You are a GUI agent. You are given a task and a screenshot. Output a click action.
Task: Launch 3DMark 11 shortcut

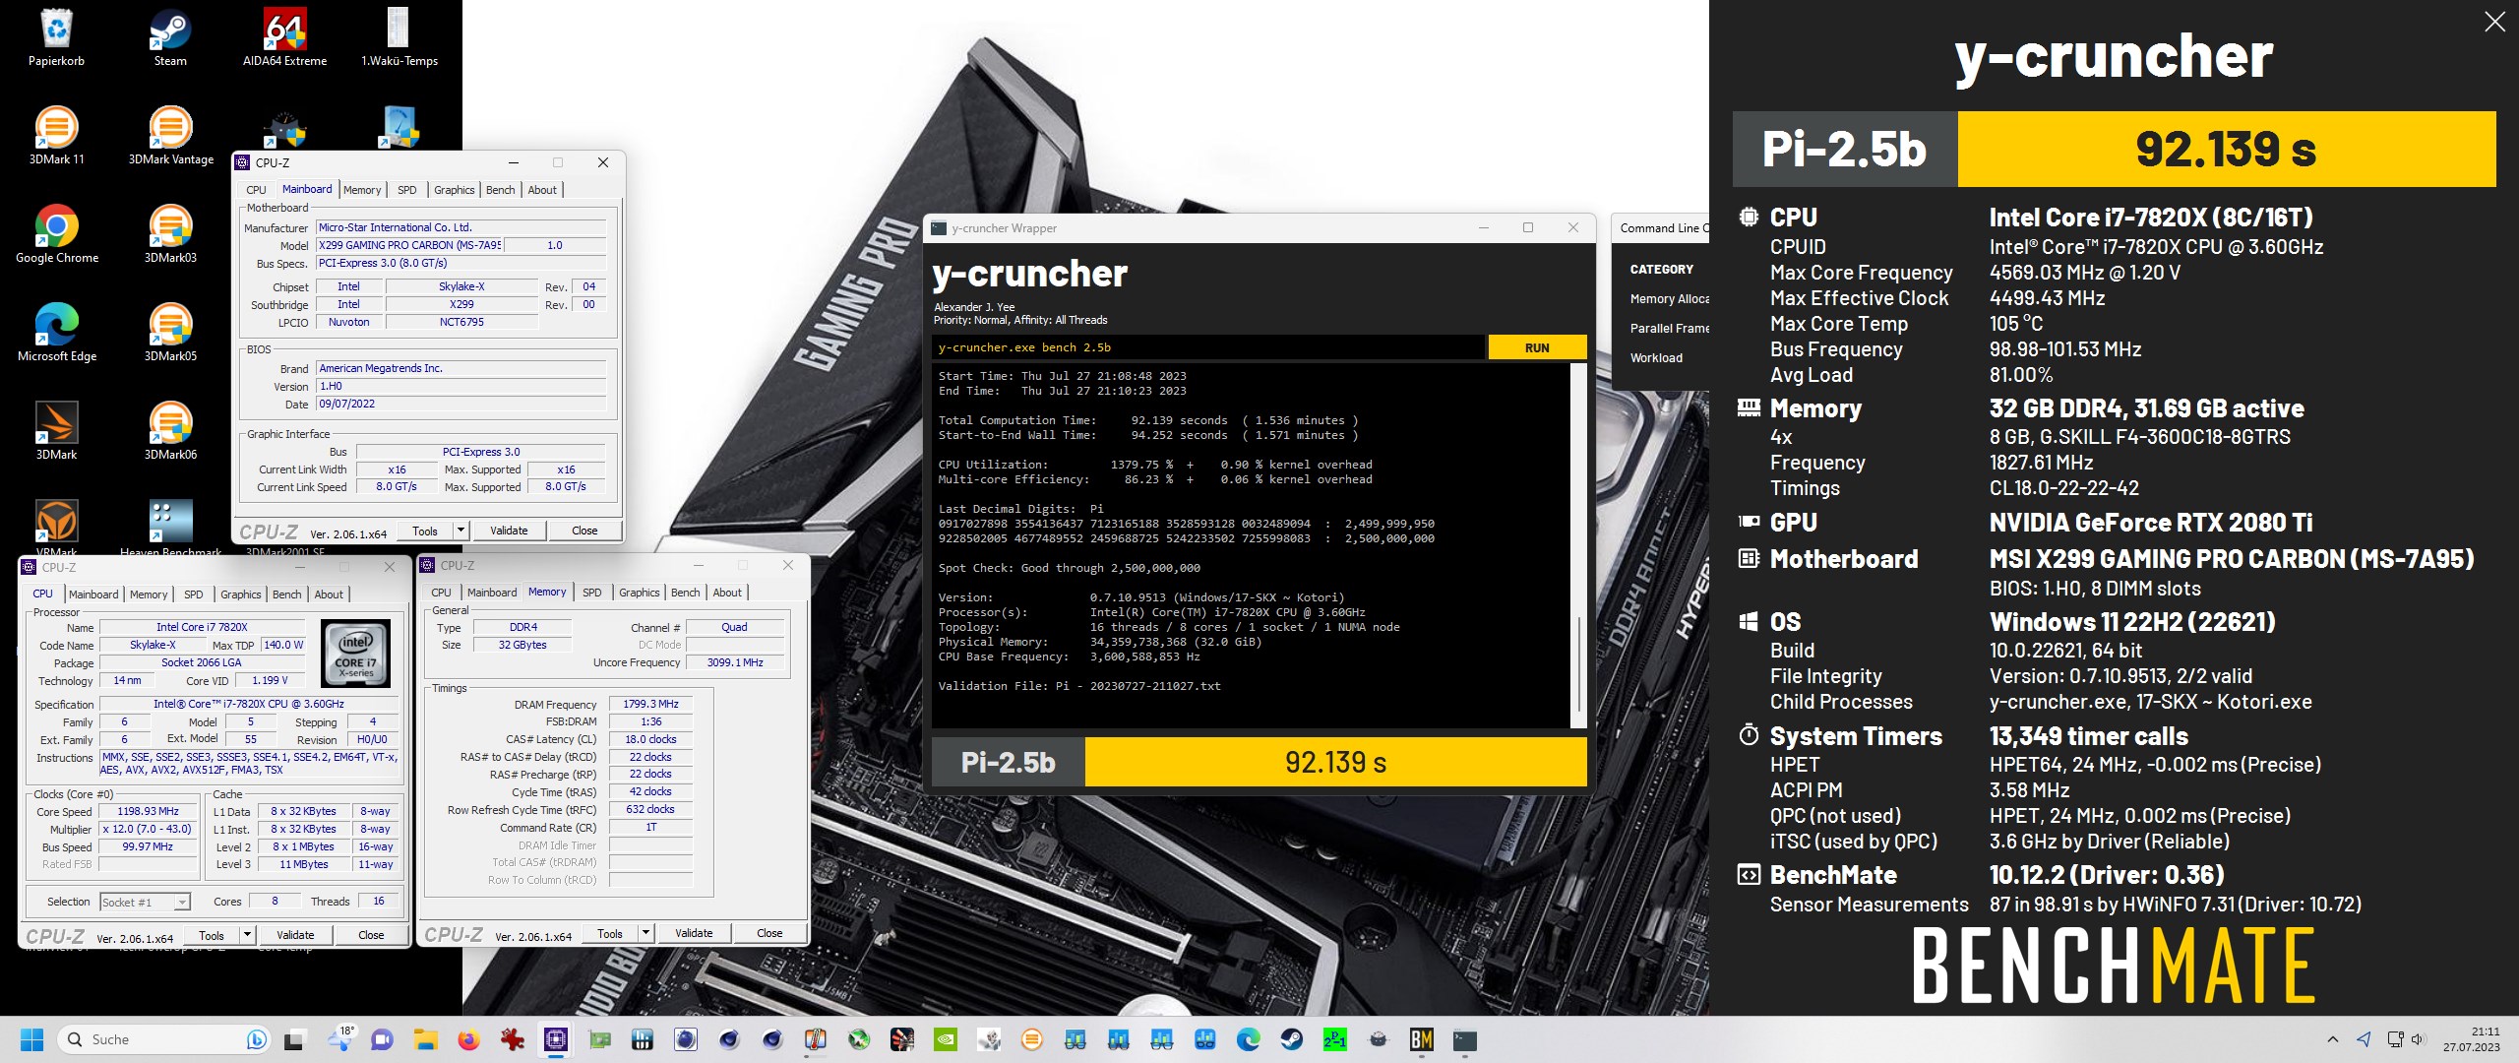(56, 136)
